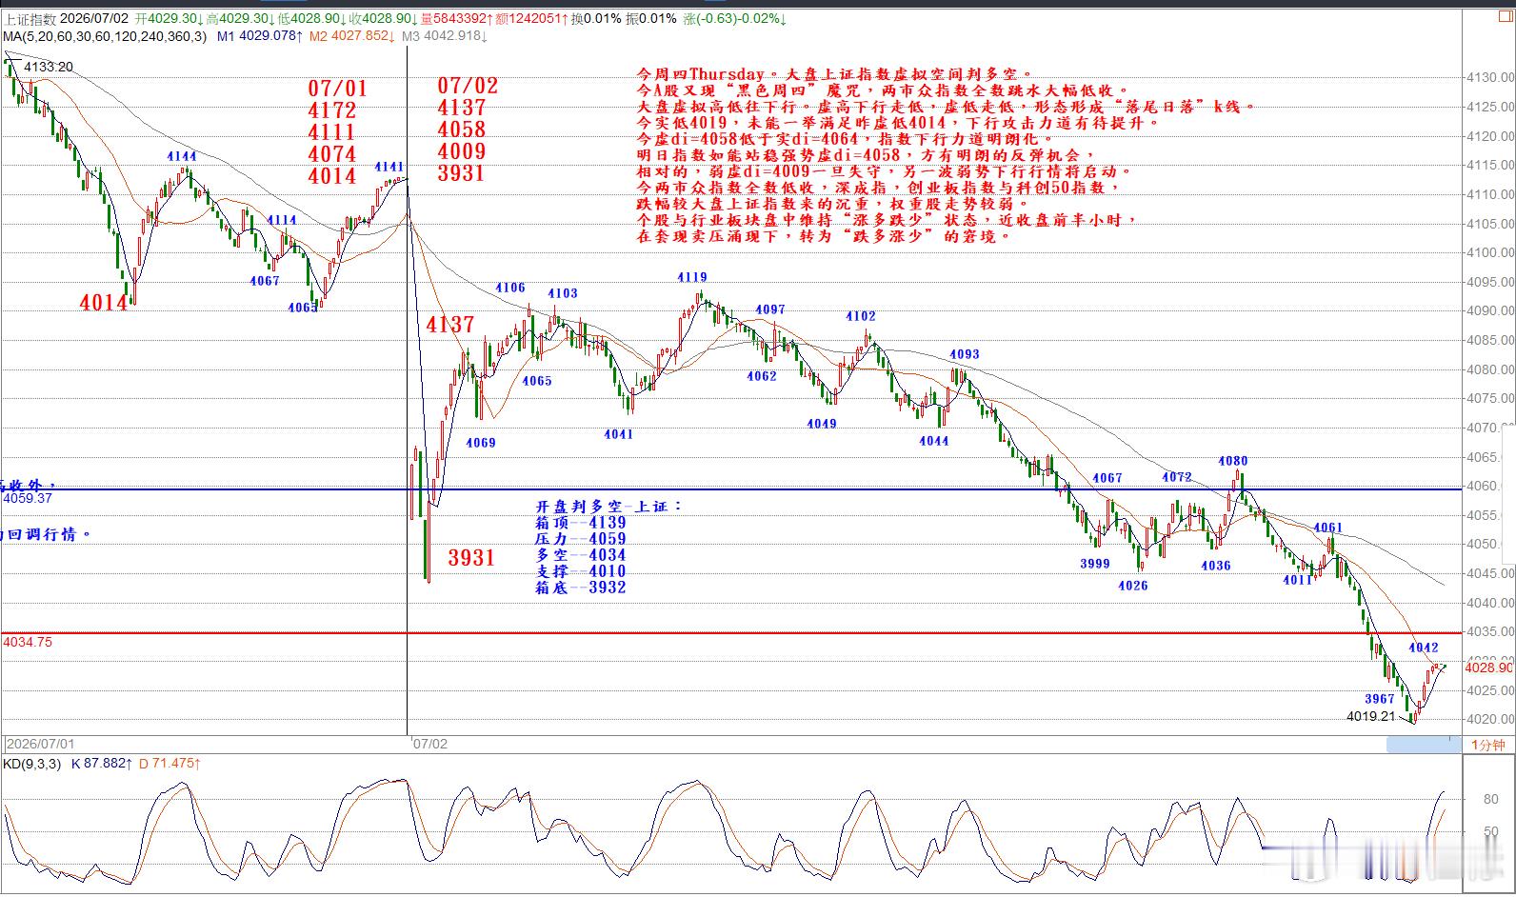Viewport: 1516px width, 897px height.
Task: Click the 箱顶--4139 line
Action: click(581, 523)
